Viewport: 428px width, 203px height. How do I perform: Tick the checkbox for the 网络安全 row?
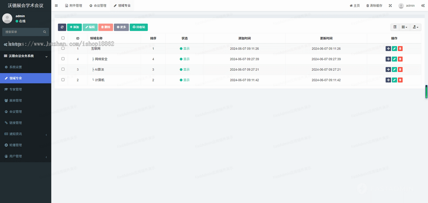(63, 59)
